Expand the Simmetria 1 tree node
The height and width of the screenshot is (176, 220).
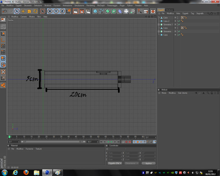click(159, 24)
